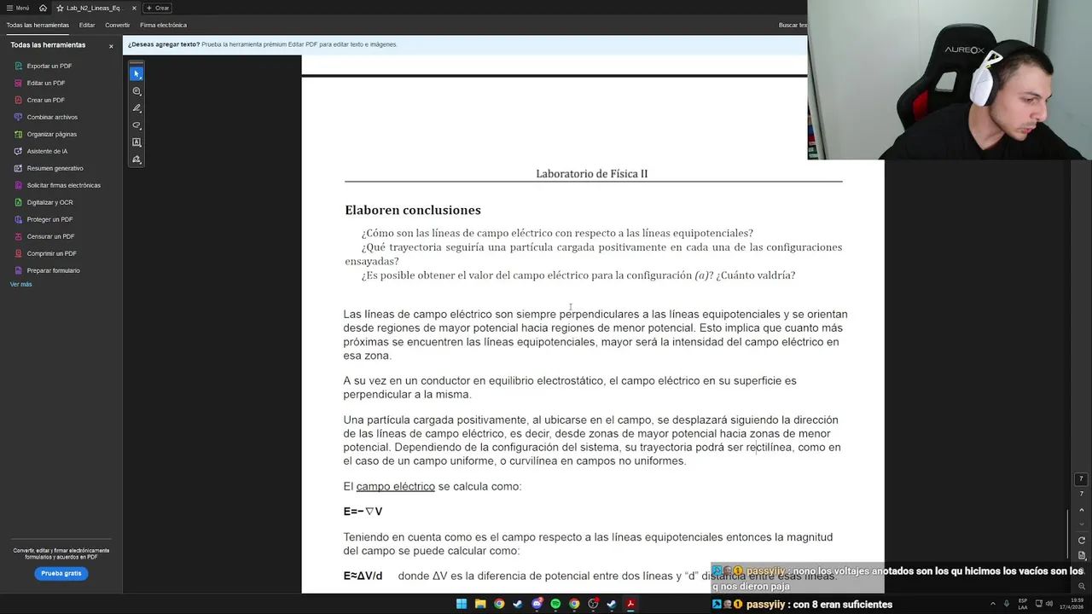The width and height of the screenshot is (1092, 614).
Task: Select the highlighter pen tool
Action: coord(136,108)
